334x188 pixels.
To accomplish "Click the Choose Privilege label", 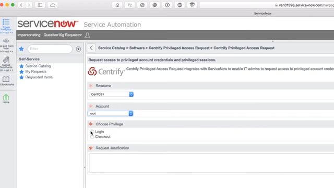I will tap(109, 124).
